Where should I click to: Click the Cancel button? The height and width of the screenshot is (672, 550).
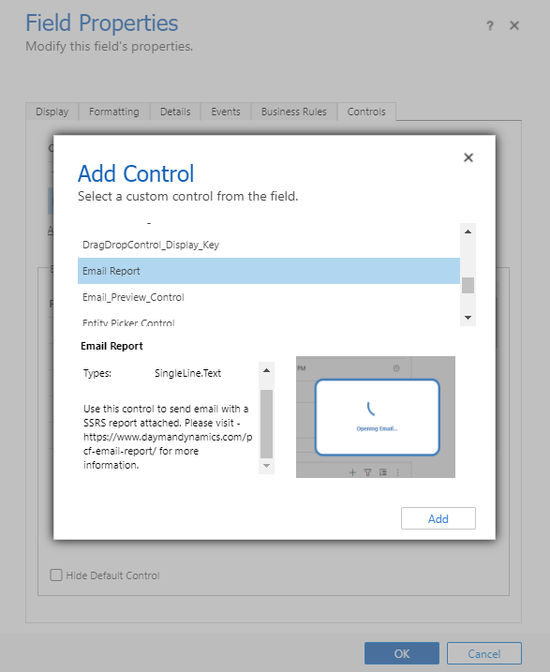tap(484, 653)
